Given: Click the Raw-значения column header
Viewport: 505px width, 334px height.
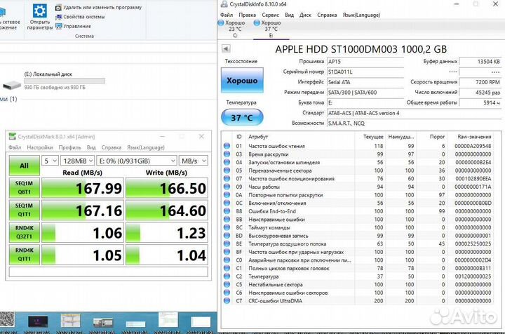Looking at the screenshot, I should click(x=474, y=137).
